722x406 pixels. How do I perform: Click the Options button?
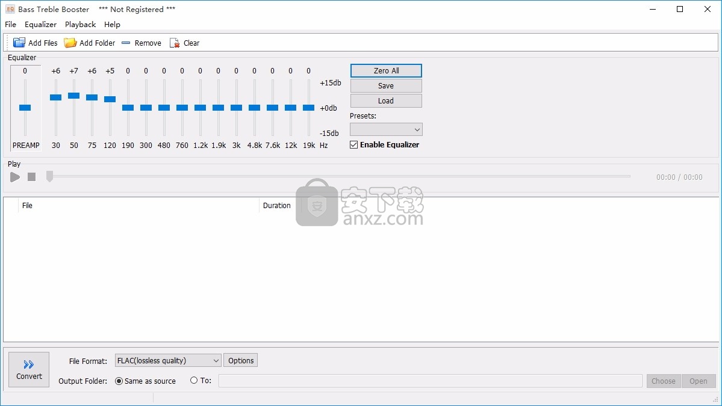(x=241, y=360)
